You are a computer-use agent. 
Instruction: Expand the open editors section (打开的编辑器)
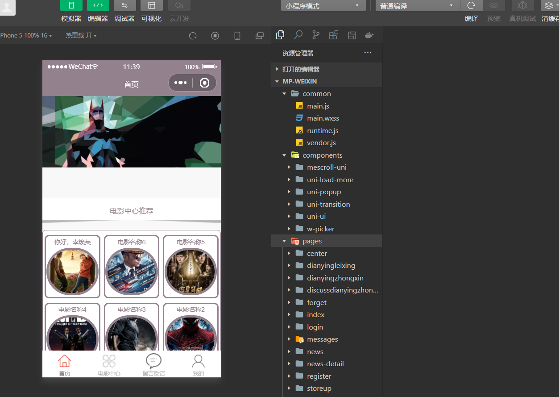tap(327, 69)
